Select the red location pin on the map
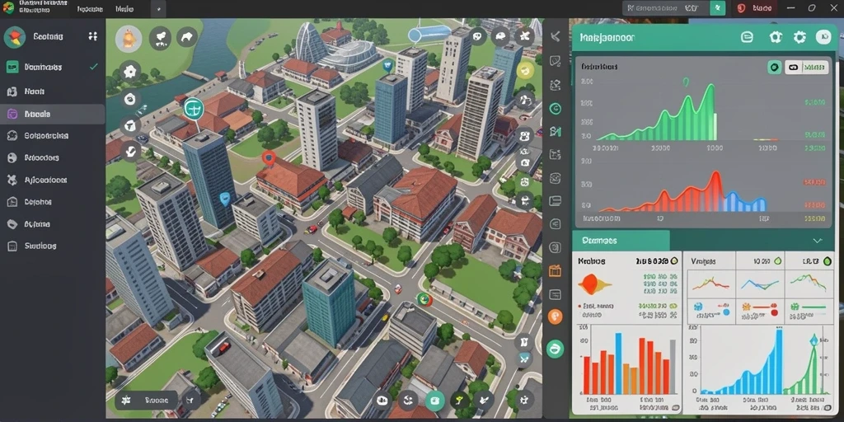This screenshot has width=844, height=422. (269, 158)
